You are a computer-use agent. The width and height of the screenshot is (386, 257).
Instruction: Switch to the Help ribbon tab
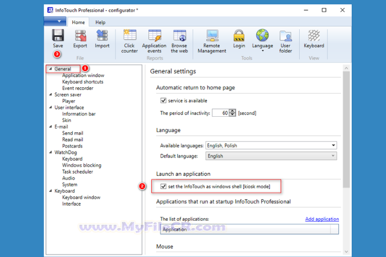tap(100, 22)
